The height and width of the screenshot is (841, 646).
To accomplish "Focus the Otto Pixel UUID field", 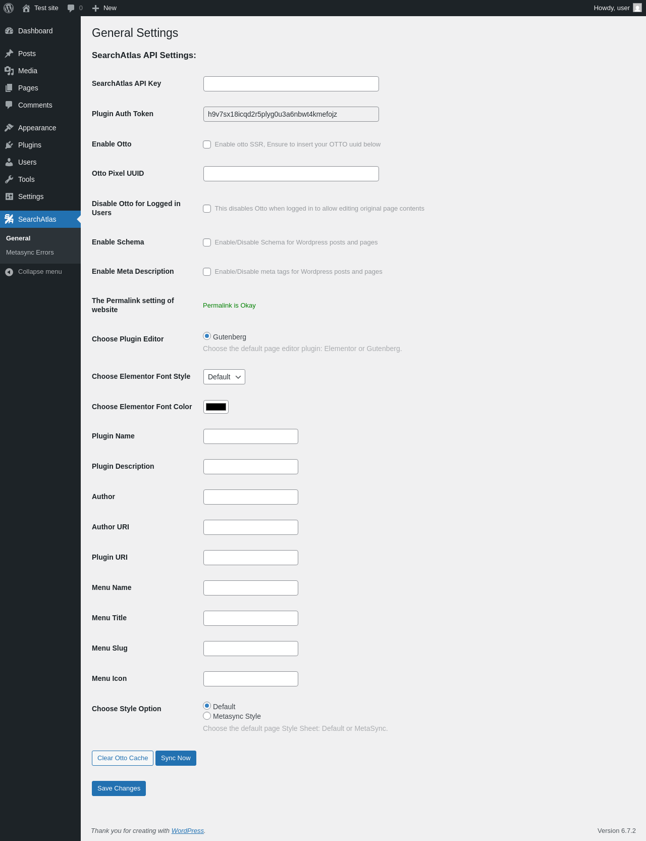I will tap(291, 174).
